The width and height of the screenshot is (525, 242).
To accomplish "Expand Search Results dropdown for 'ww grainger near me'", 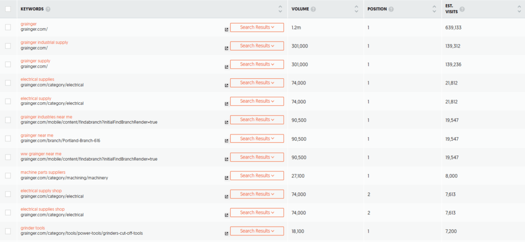I will [257, 157].
